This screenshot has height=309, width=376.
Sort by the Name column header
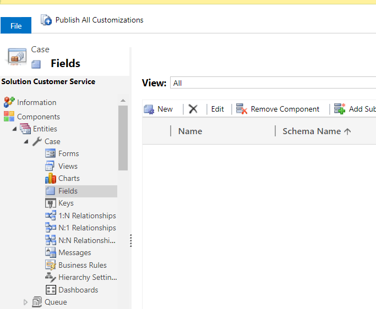tap(190, 131)
